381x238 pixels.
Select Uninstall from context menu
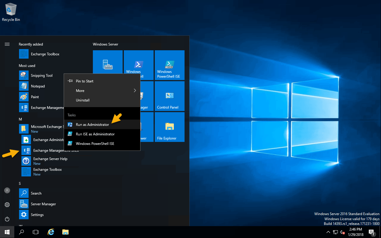(102, 100)
